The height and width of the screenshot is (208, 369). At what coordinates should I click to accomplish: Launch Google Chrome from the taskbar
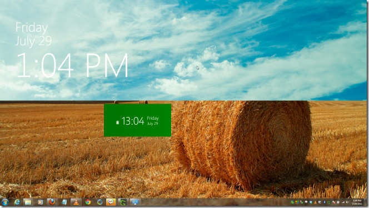point(88,202)
